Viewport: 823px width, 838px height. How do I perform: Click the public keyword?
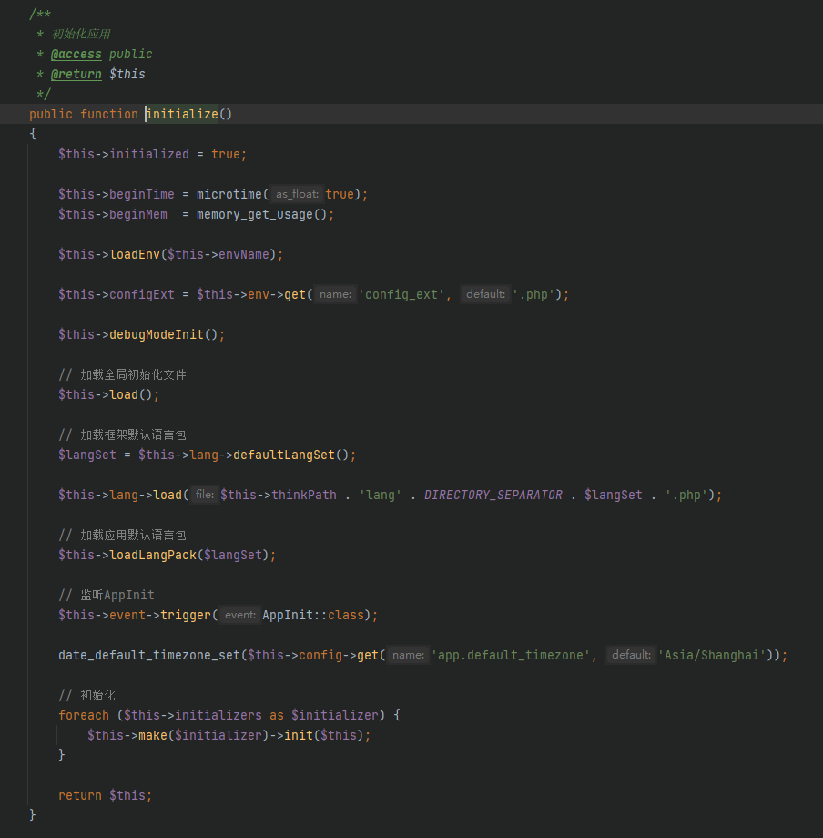(x=51, y=114)
